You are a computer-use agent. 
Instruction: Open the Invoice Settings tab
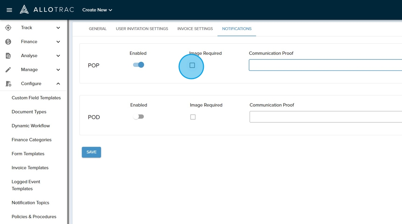point(195,29)
